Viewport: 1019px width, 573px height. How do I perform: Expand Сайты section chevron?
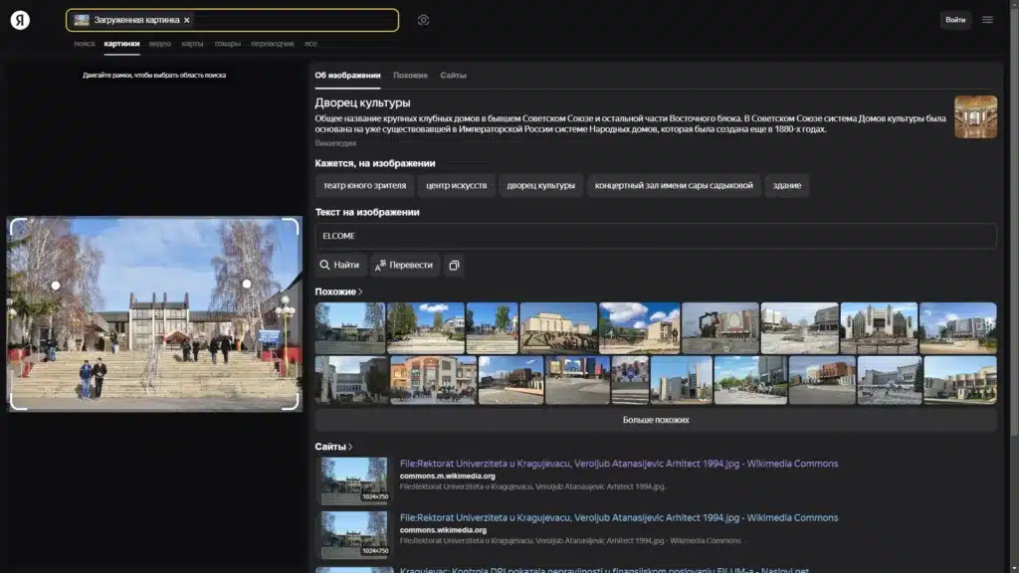click(350, 447)
